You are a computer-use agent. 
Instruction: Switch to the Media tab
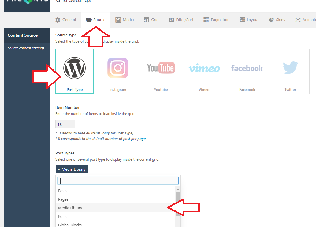click(x=125, y=20)
